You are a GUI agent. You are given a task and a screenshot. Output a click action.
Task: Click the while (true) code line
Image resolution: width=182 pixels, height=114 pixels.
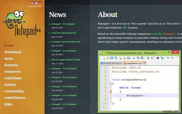(x=130, y=88)
